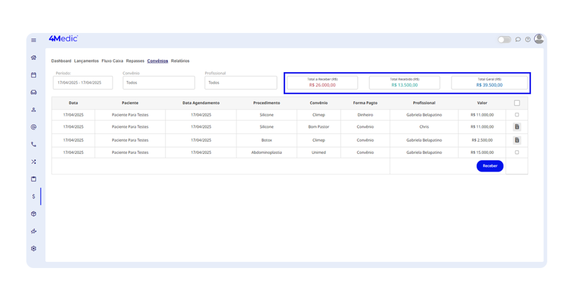Switch to the Fluxo Caixa tab
This screenshot has width=574, height=301.
pyautogui.click(x=112, y=61)
